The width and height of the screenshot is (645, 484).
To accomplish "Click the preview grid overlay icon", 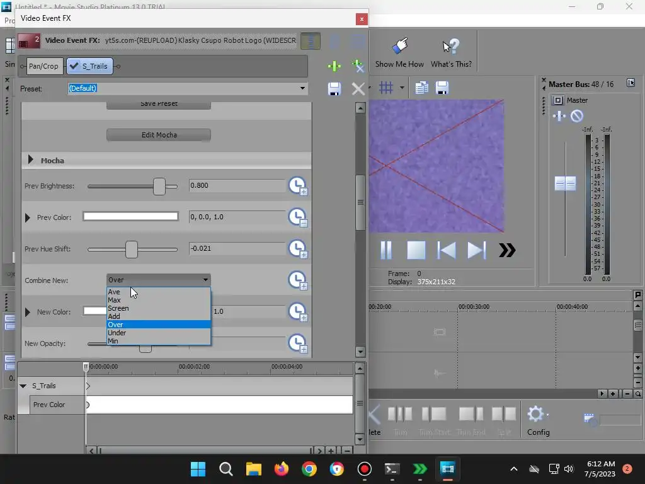I will 386,88.
